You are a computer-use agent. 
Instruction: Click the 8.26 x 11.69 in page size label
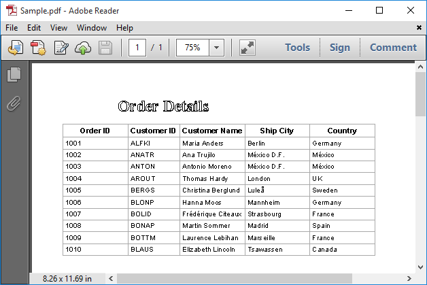coord(67,278)
